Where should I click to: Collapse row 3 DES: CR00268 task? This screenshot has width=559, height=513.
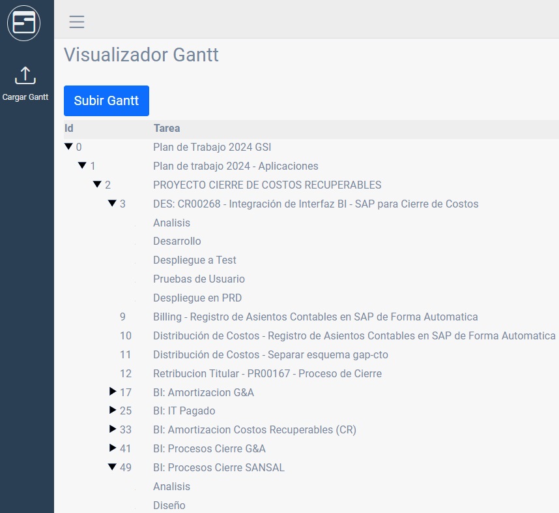112,204
